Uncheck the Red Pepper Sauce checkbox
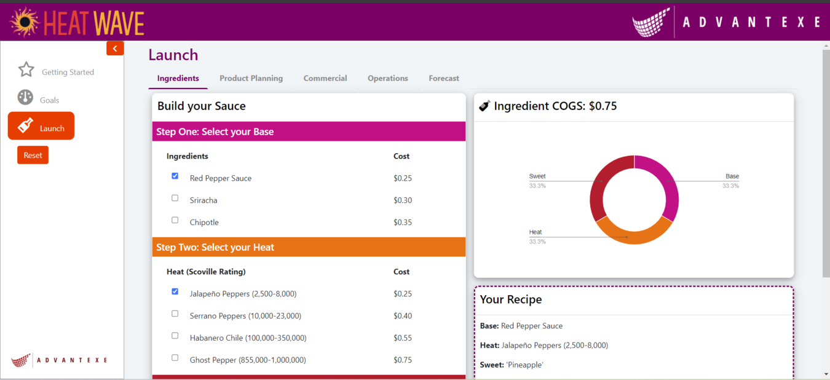The image size is (830, 380). coord(175,176)
